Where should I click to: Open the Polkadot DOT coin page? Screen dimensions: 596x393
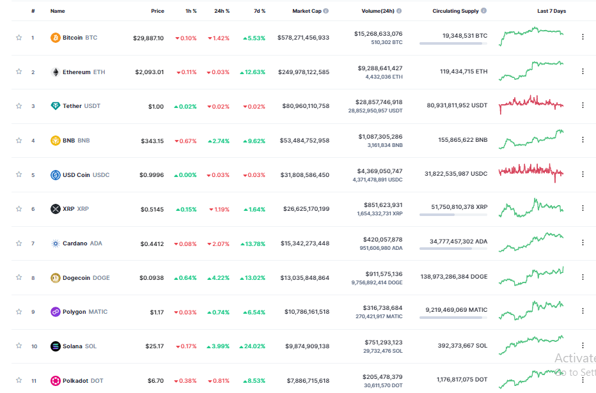pyautogui.click(x=76, y=381)
